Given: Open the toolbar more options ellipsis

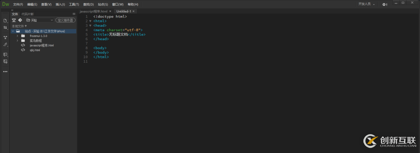Looking at the screenshot, I should [5, 72].
